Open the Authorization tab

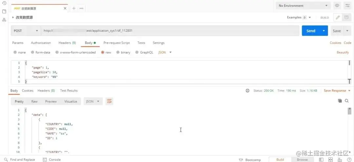tap(41, 43)
